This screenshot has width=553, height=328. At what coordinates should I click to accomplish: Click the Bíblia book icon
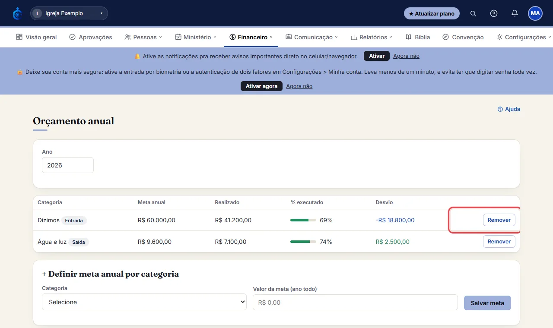(x=409, y=37)
